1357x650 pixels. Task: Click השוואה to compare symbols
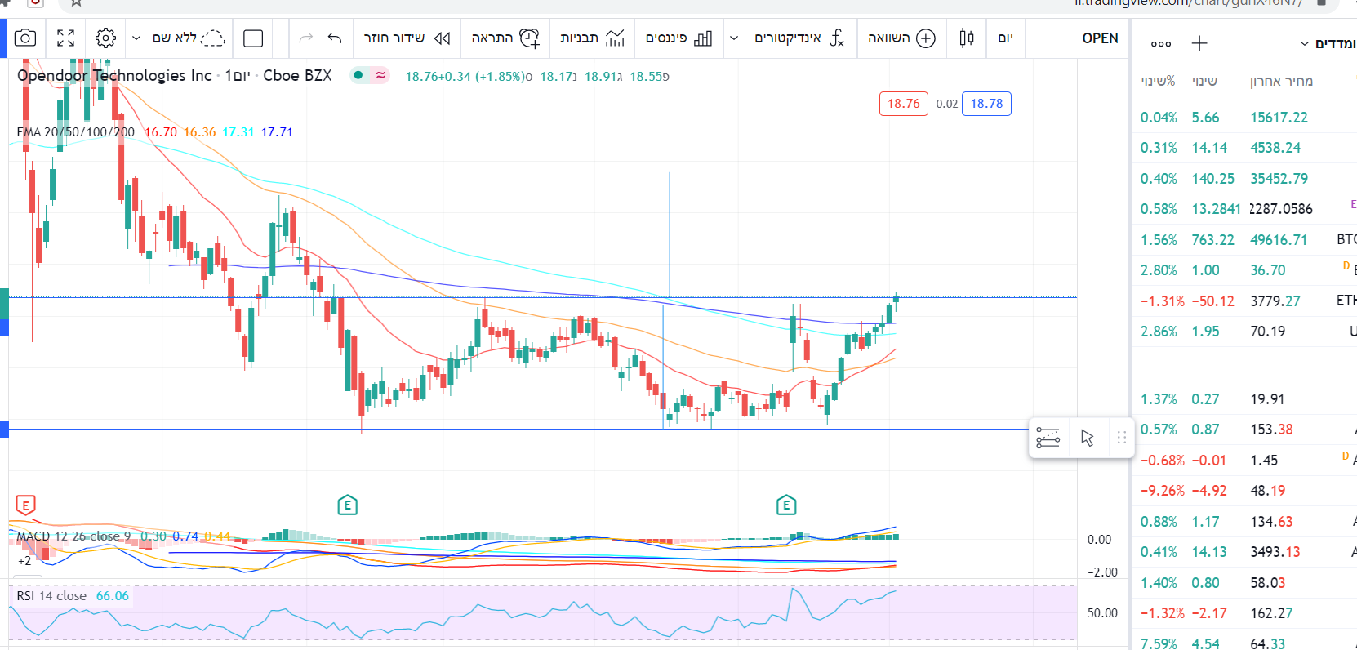coord(901,38)
